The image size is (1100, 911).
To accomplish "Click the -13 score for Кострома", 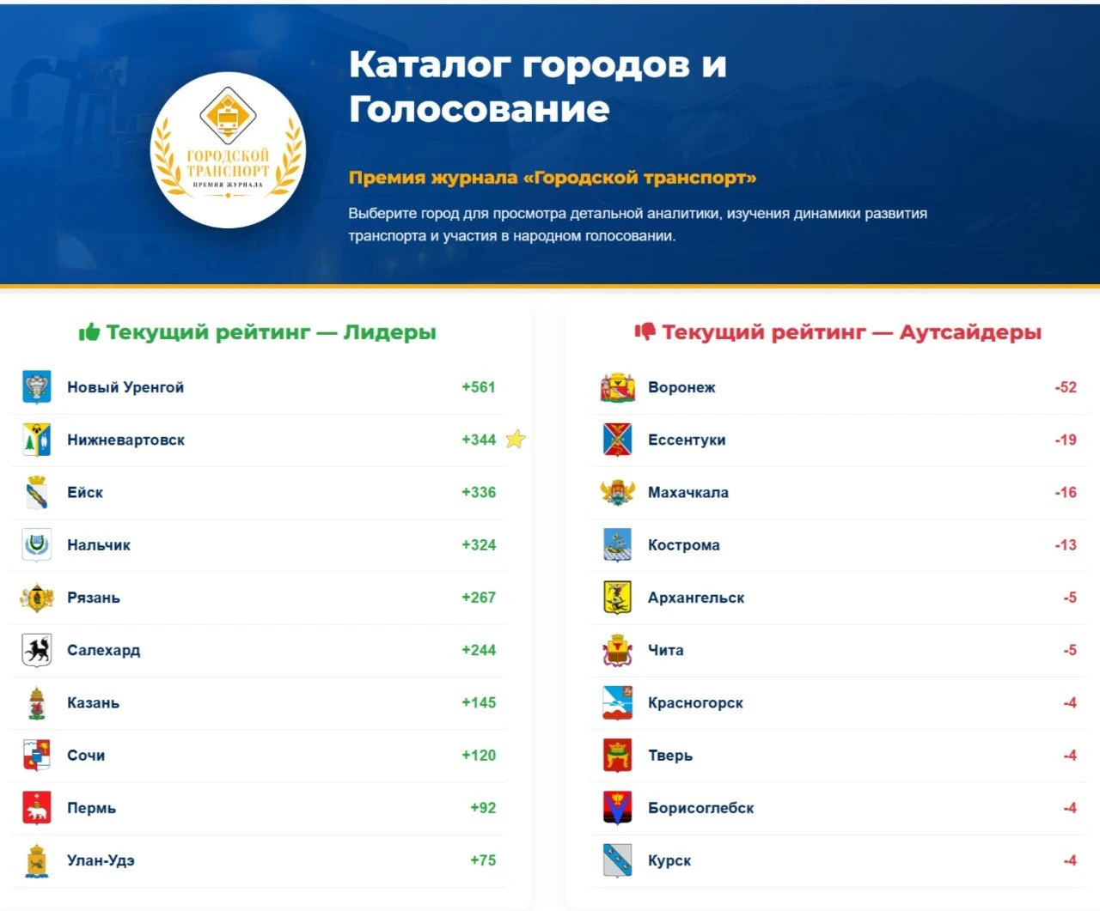I will pos(1066,545).
